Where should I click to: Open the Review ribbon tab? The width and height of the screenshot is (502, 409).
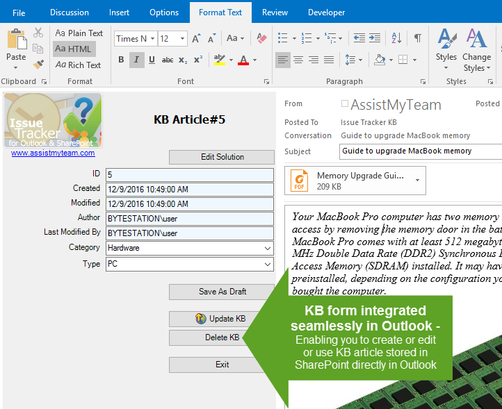pyautogui.click(x=275, y=12)
